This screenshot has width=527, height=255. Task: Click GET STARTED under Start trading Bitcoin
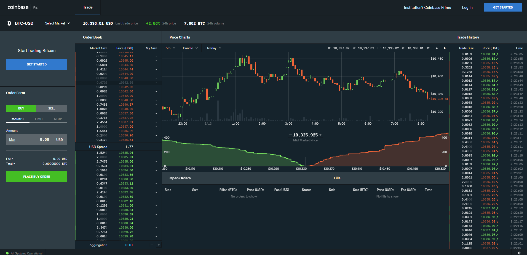click(x=37, y=64)
